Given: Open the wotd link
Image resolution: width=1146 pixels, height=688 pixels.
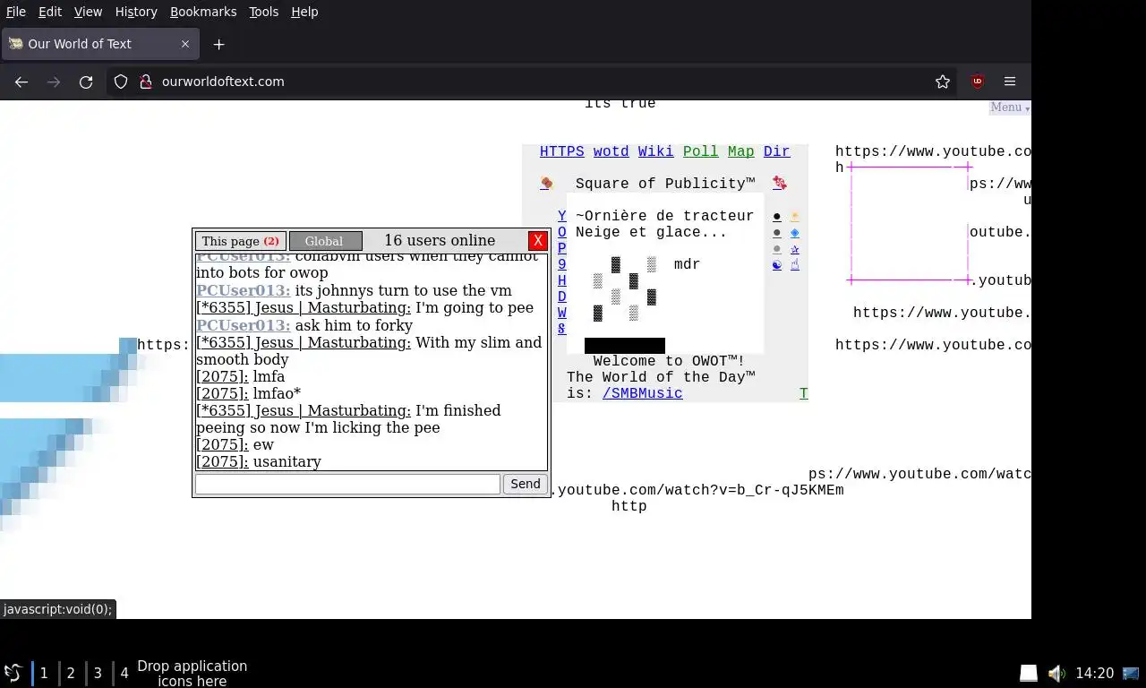Looking at the screenshot, I should (x=611, y=151).
